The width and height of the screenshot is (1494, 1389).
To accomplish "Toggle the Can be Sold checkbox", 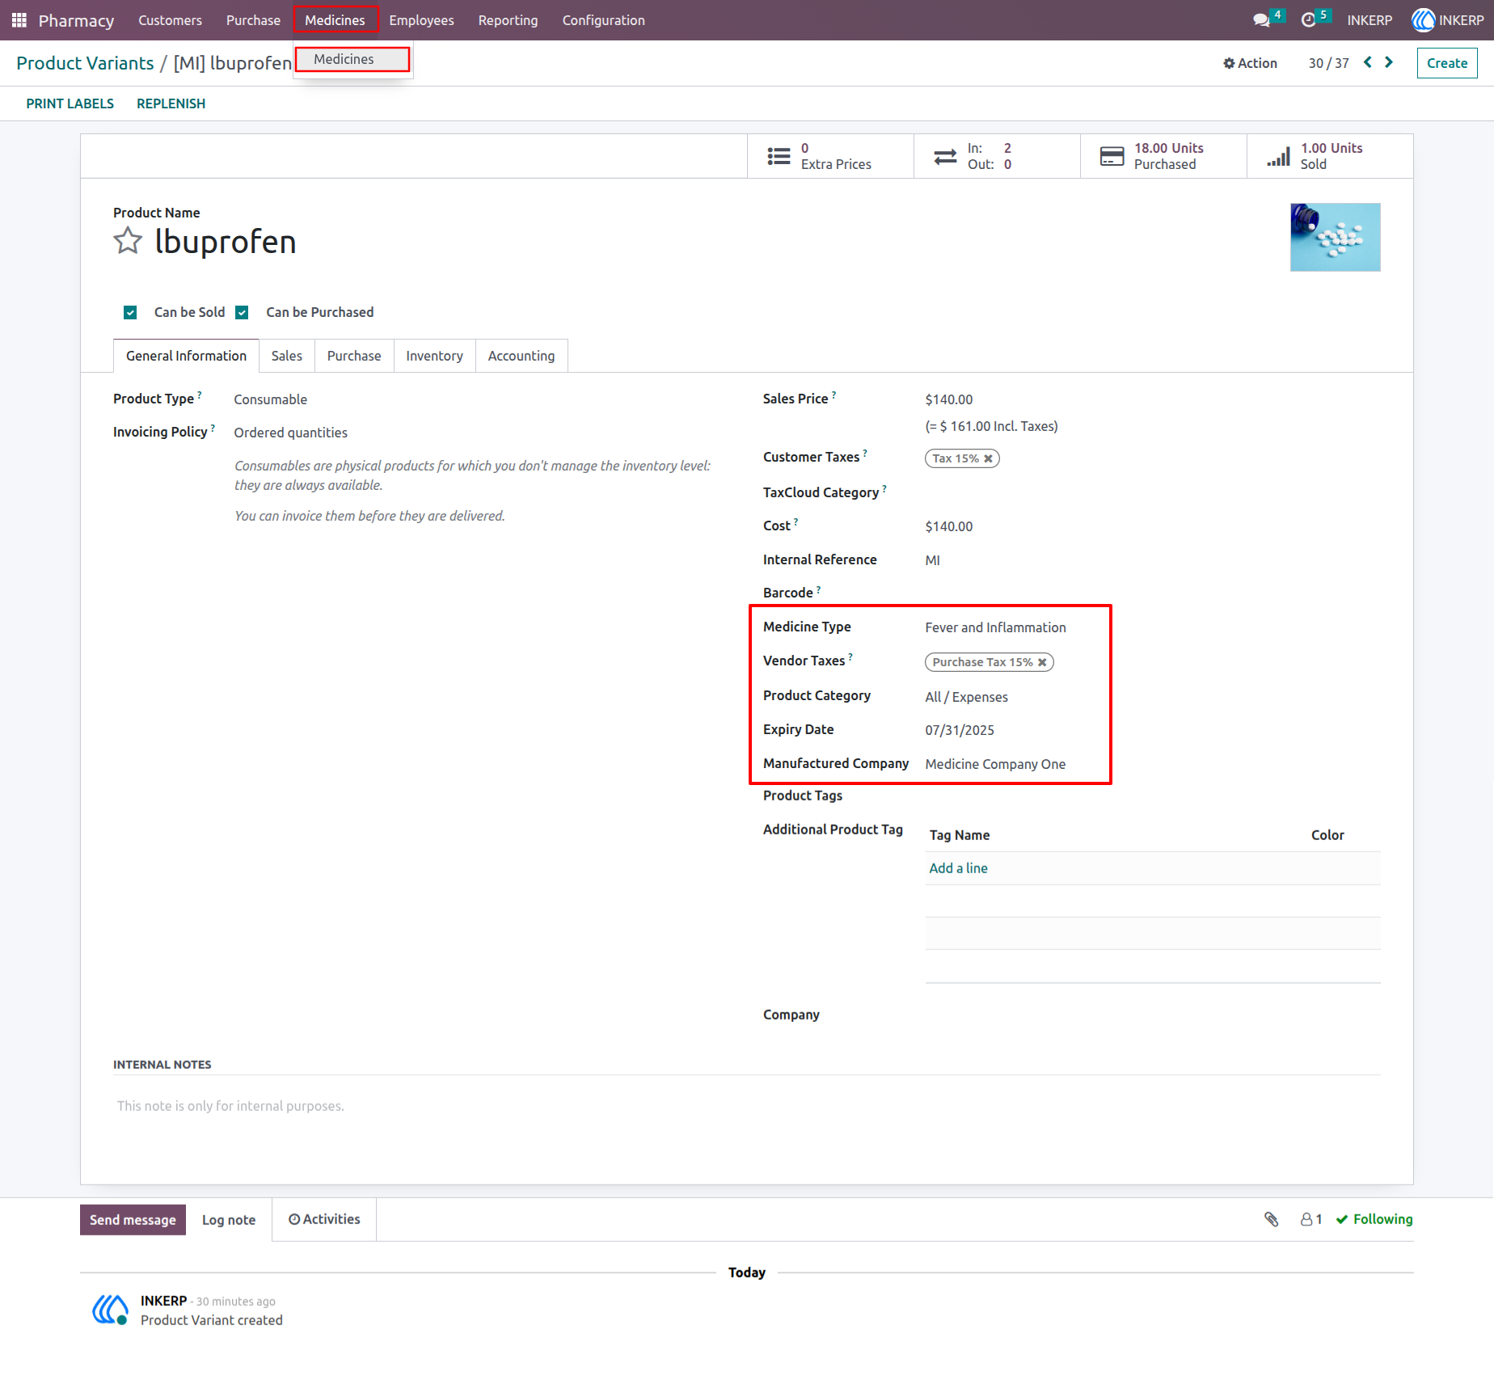I will coord(130,312).
